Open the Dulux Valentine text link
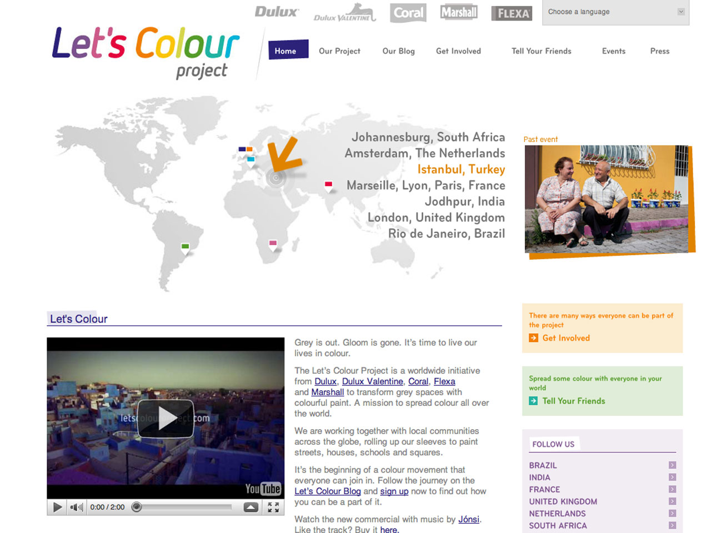 click(372, 381)
